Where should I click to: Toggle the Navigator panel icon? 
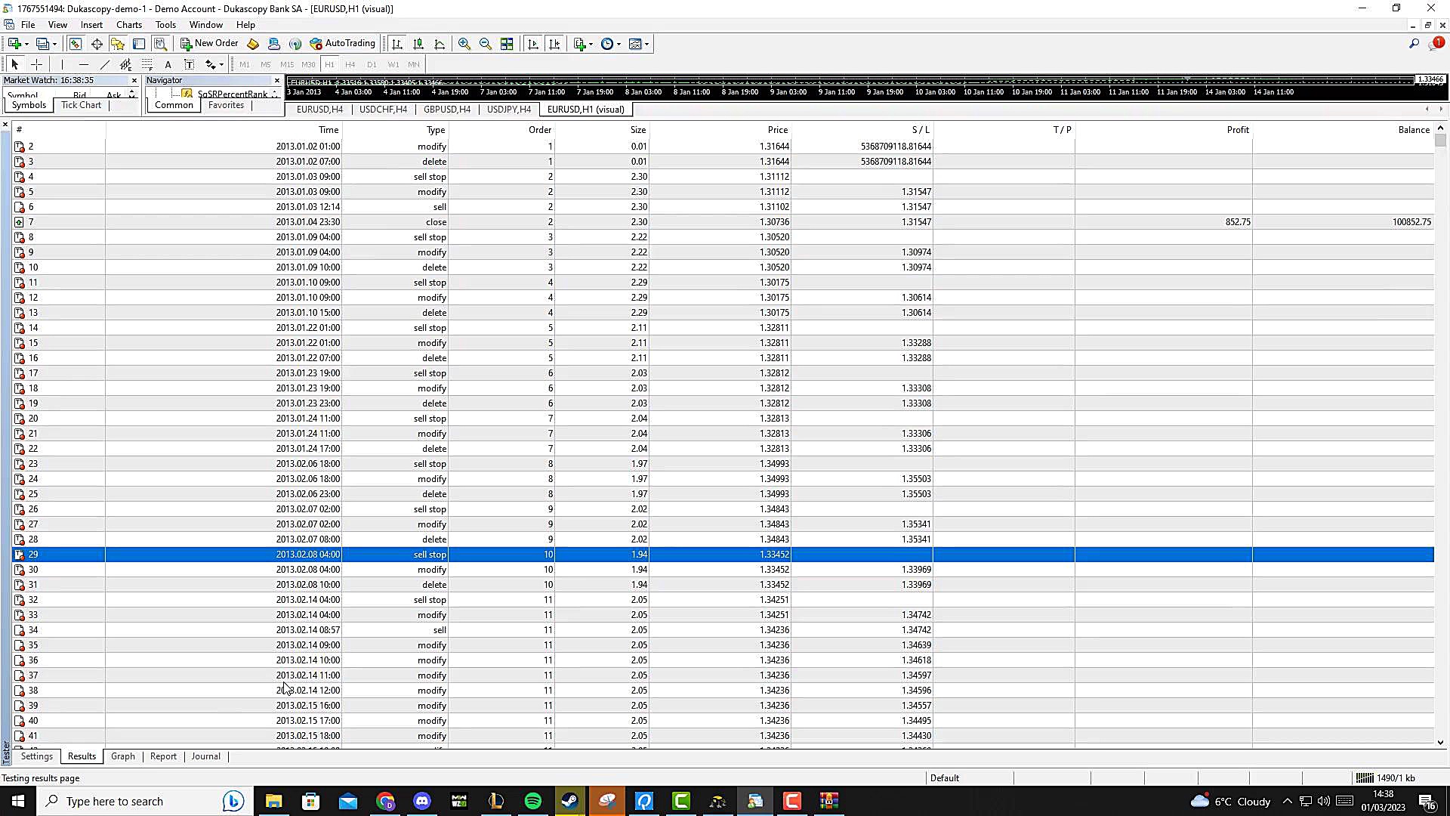(x=118, y=44)
